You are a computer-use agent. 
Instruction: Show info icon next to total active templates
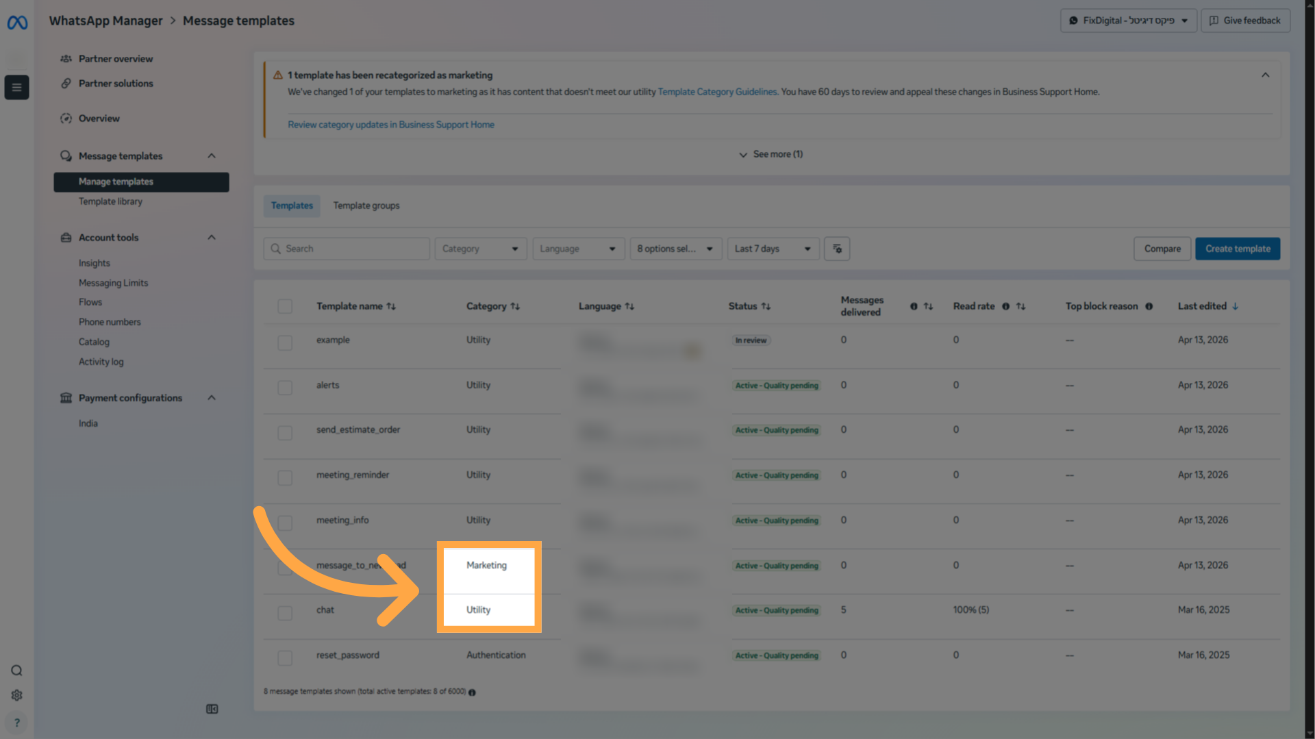[x=472, y=692]
